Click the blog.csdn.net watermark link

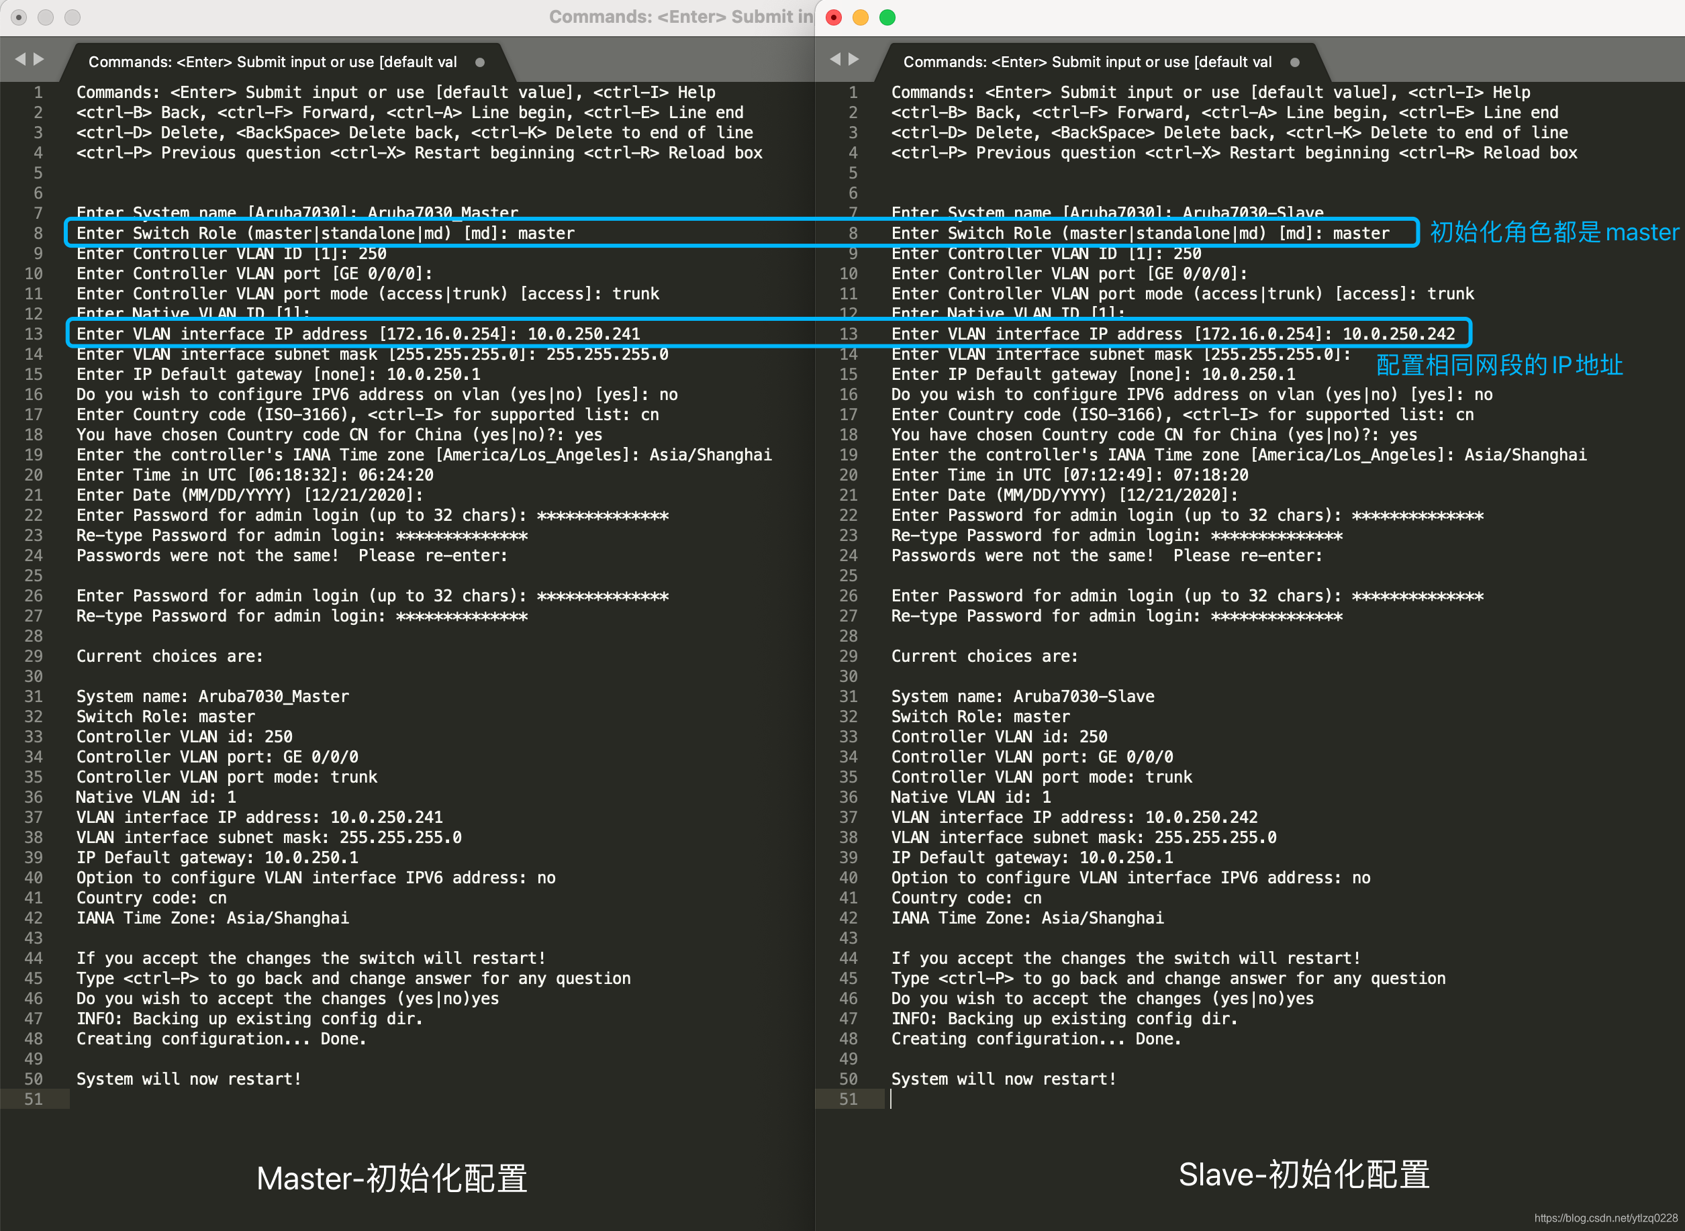[x=1605, y=1218]
